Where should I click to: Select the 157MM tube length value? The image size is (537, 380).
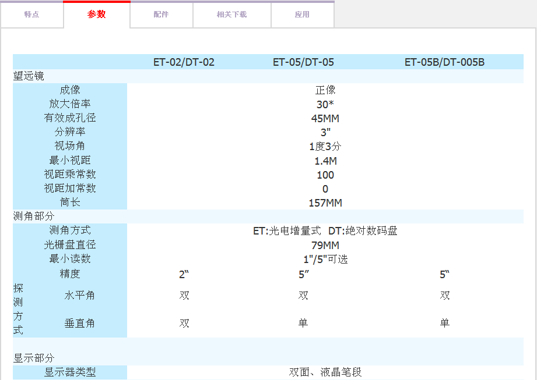point(325,203)
